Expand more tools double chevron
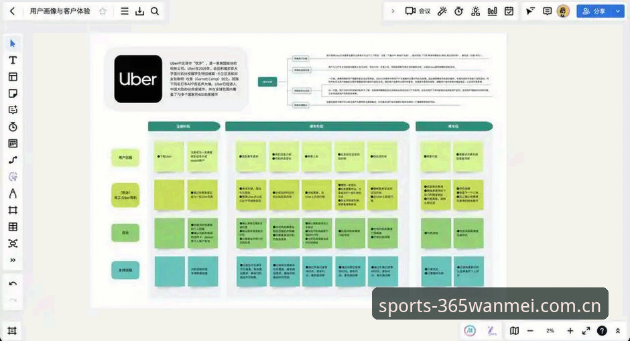The width and height of the screenshot is (630, 341). click(x=13, y=260)
